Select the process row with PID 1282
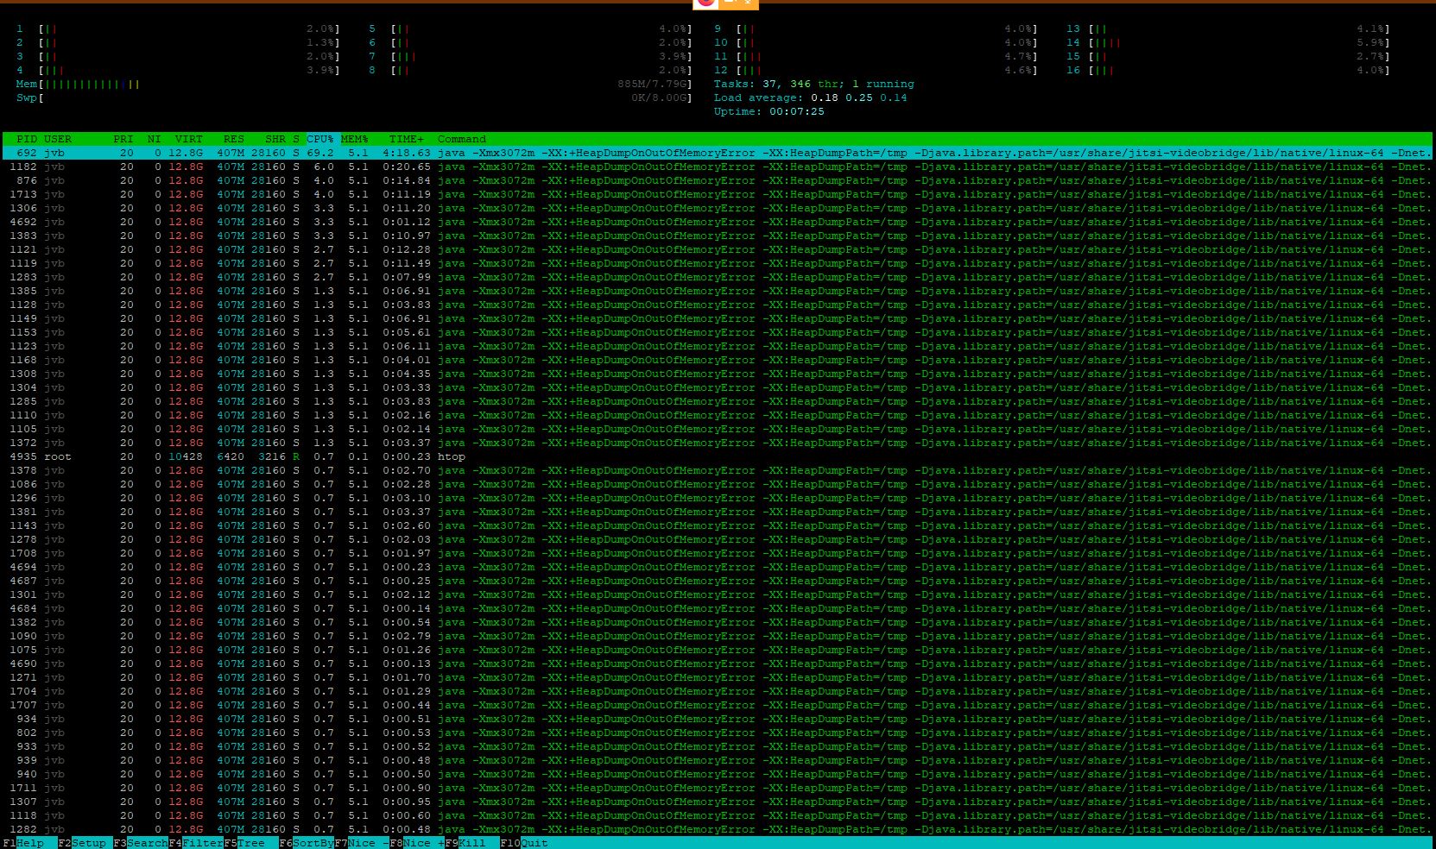Viewport: 1436px width, 849px height. coord(718,829)
